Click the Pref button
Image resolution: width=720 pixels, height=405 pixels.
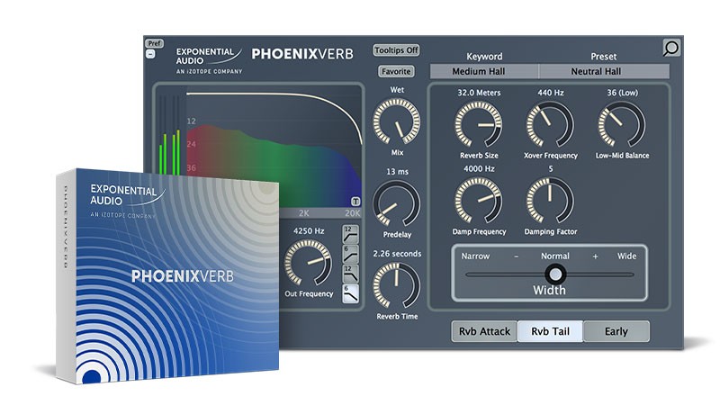pos(154,43)
